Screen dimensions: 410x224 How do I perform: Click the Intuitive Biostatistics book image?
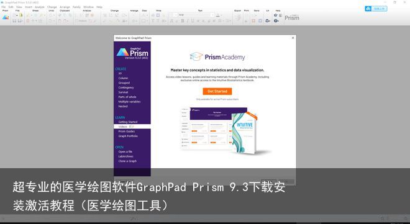245,133
